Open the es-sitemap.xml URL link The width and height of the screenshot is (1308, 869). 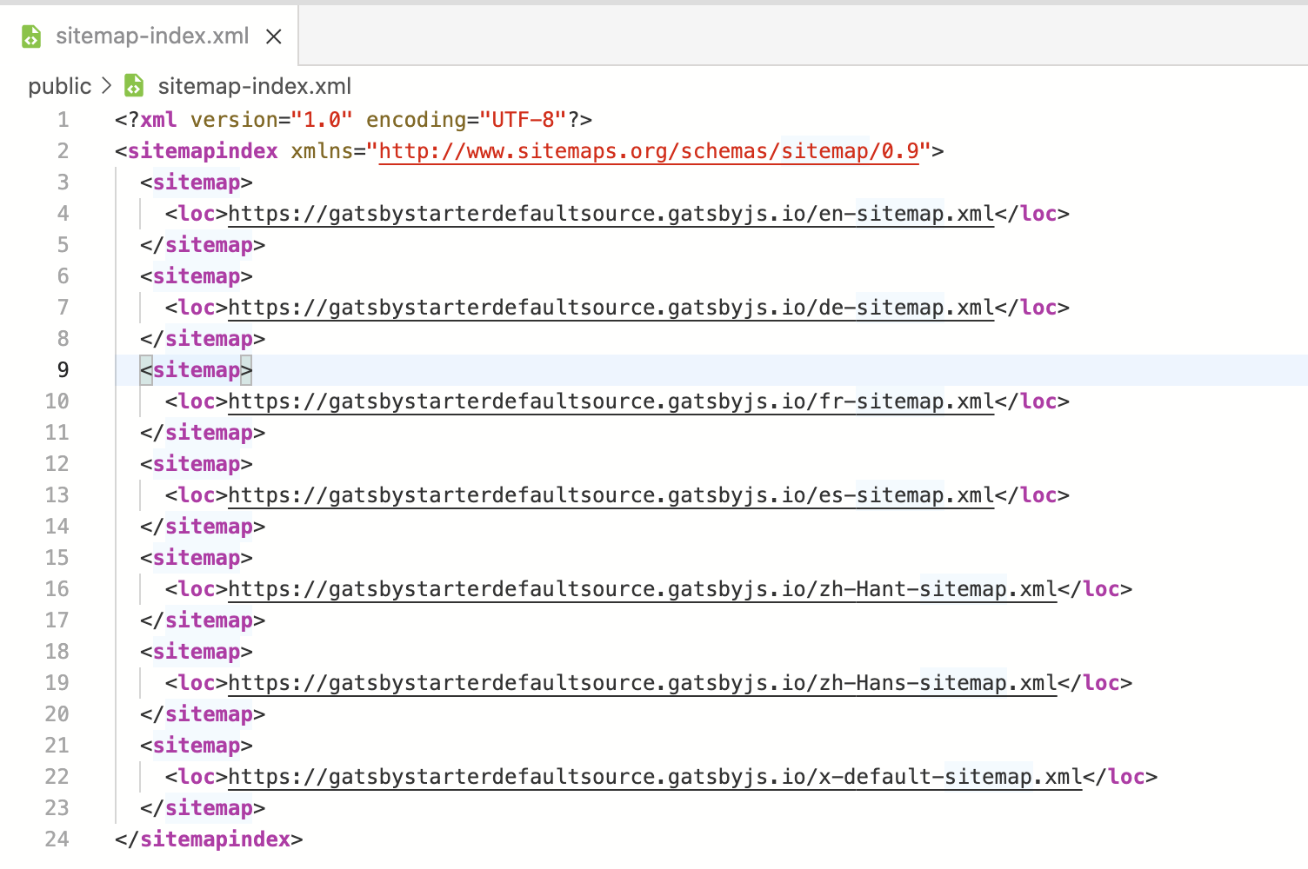click(x=611, y=495)
